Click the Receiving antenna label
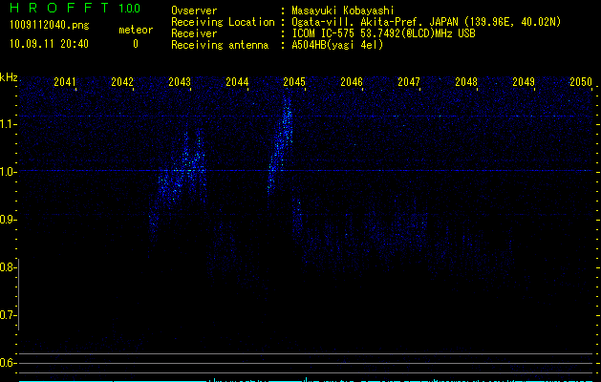601x382 pixels. pyautogui.click(x=220, y=45)
